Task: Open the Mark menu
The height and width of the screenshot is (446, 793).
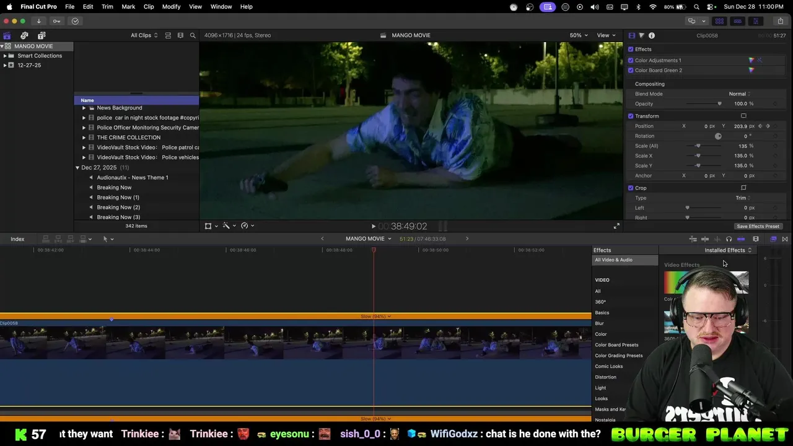Action: pos(128,6)
